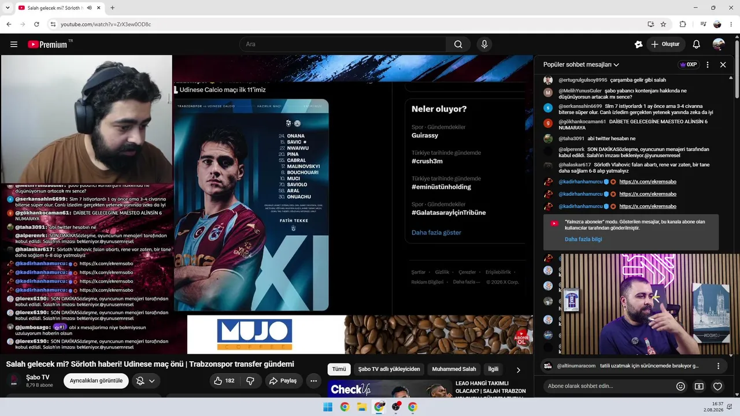
Task: Open the tab search dropdown arrow
Action: [x=8, y=8]
